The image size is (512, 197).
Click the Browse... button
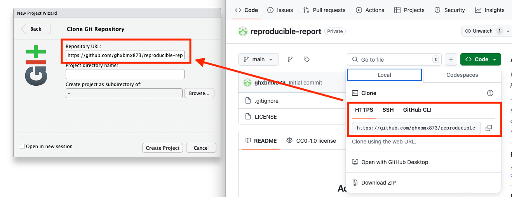pos(199,93)
